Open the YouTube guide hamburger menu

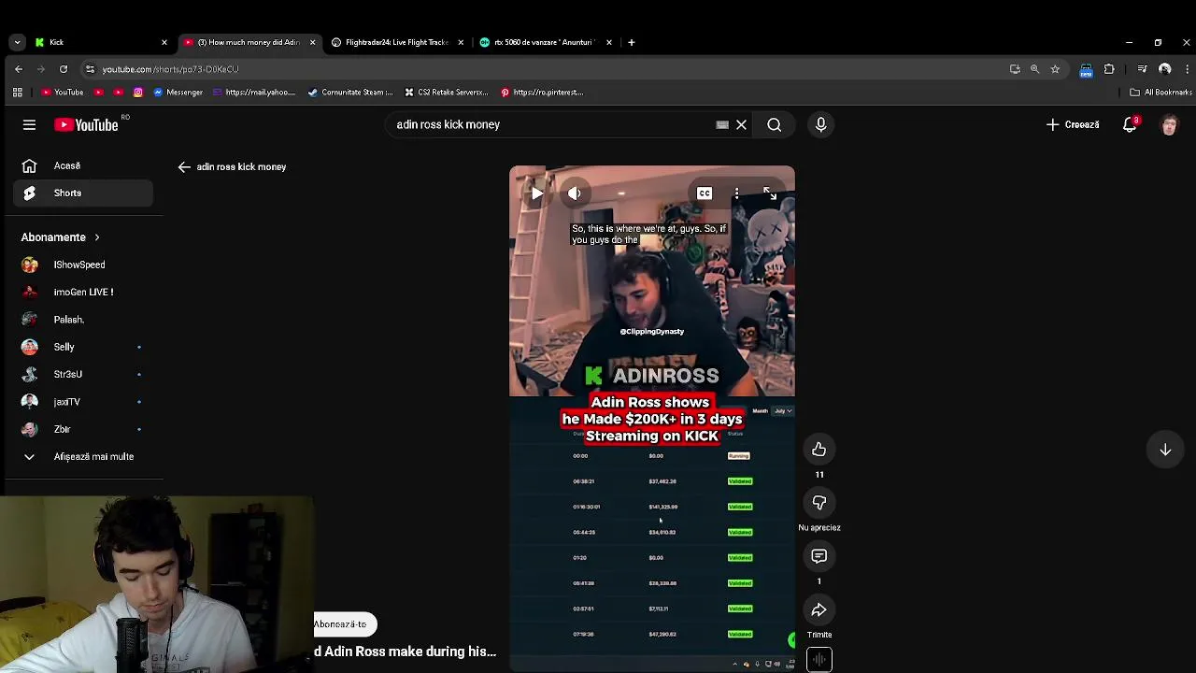coord(29,125)
